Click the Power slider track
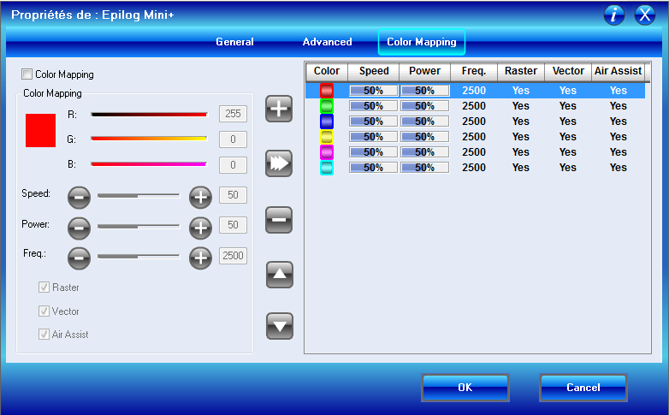This screenshot has height=415, width=669. click(x=139, y=226)
